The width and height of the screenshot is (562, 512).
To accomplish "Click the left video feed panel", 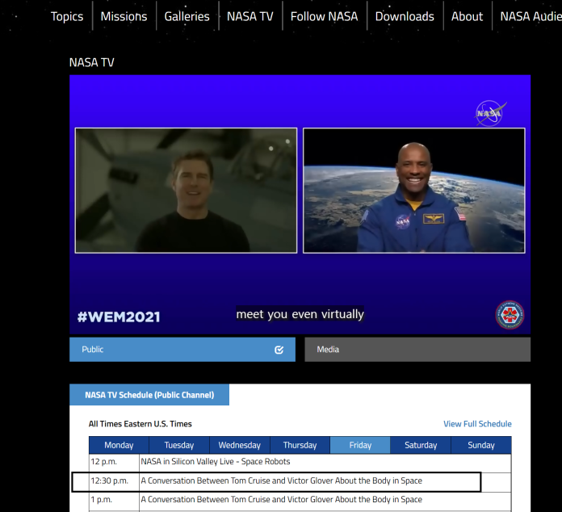I will pos(186,191).
